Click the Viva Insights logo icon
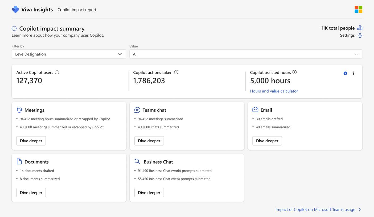The height and width of the screenshot is (217, 374). coord(15,9)
